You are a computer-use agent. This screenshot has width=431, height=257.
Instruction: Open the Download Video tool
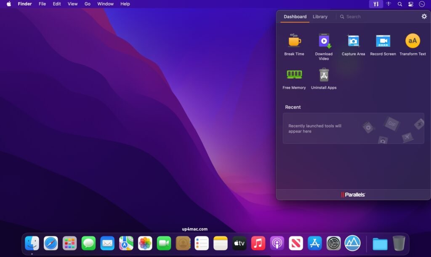pos(324,41)
